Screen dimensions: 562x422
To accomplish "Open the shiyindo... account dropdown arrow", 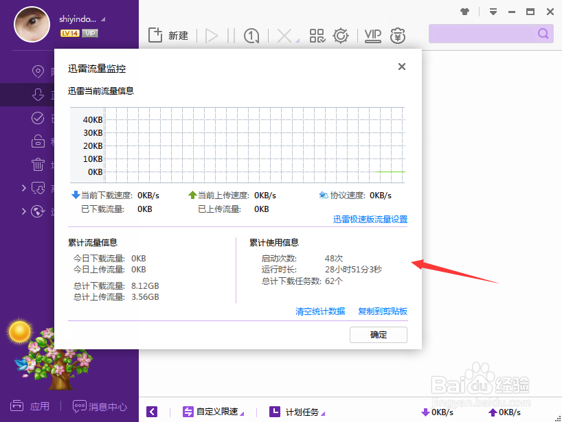I will click(103, 19).
